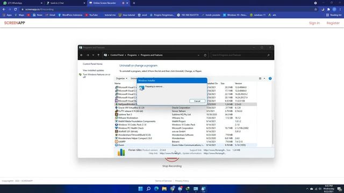Open File Explorer from the taskbar
The image size is (344, 193).
(x=164, y=189)
